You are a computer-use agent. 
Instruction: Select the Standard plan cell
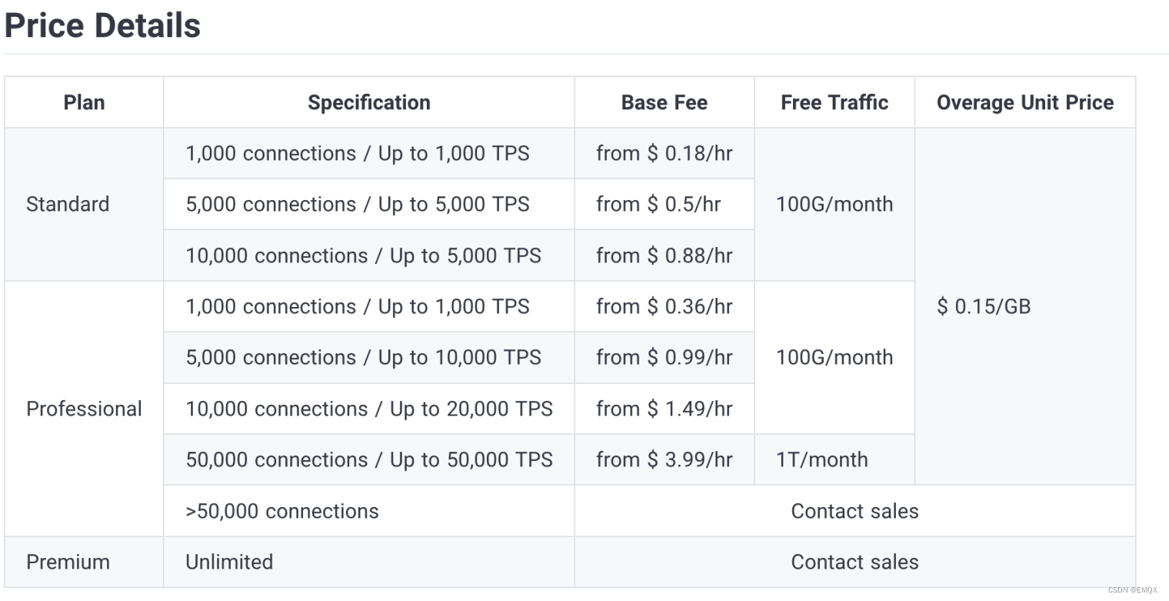point(68,204)
